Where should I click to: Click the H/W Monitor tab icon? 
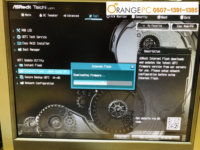click(x=108, y=16)
